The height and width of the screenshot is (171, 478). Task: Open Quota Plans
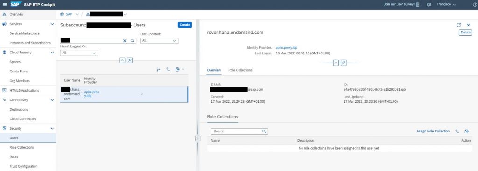point(19,71)
